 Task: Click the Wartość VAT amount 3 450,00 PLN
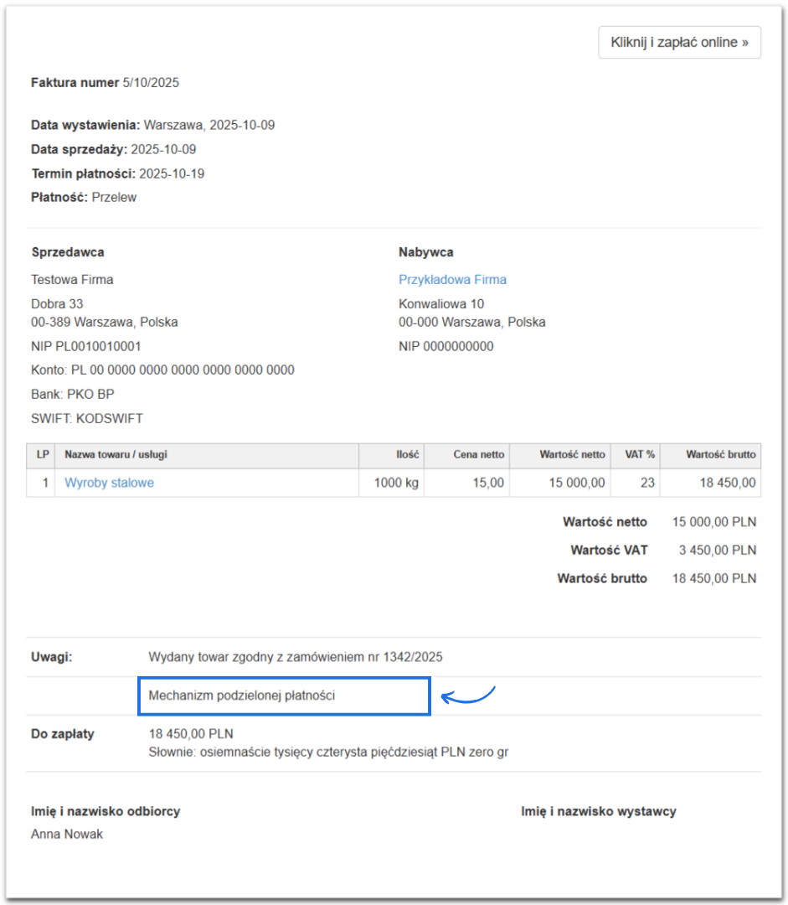coord(713,551)
